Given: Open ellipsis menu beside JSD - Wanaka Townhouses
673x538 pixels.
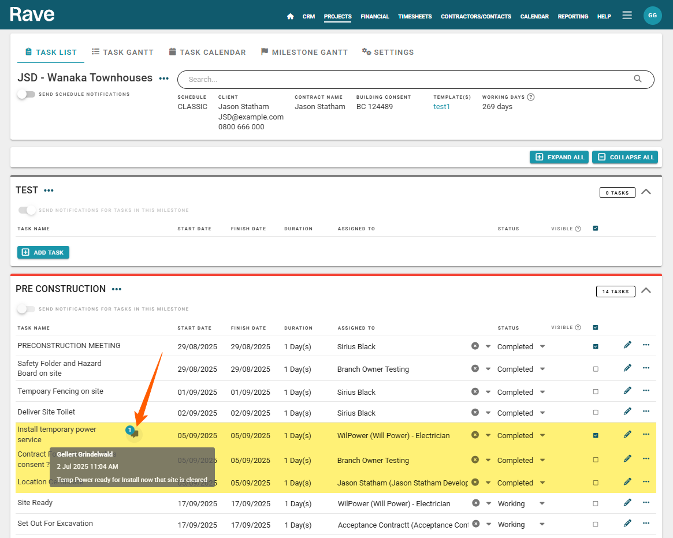Looking at the screenshot, I should tap(164, 79).
